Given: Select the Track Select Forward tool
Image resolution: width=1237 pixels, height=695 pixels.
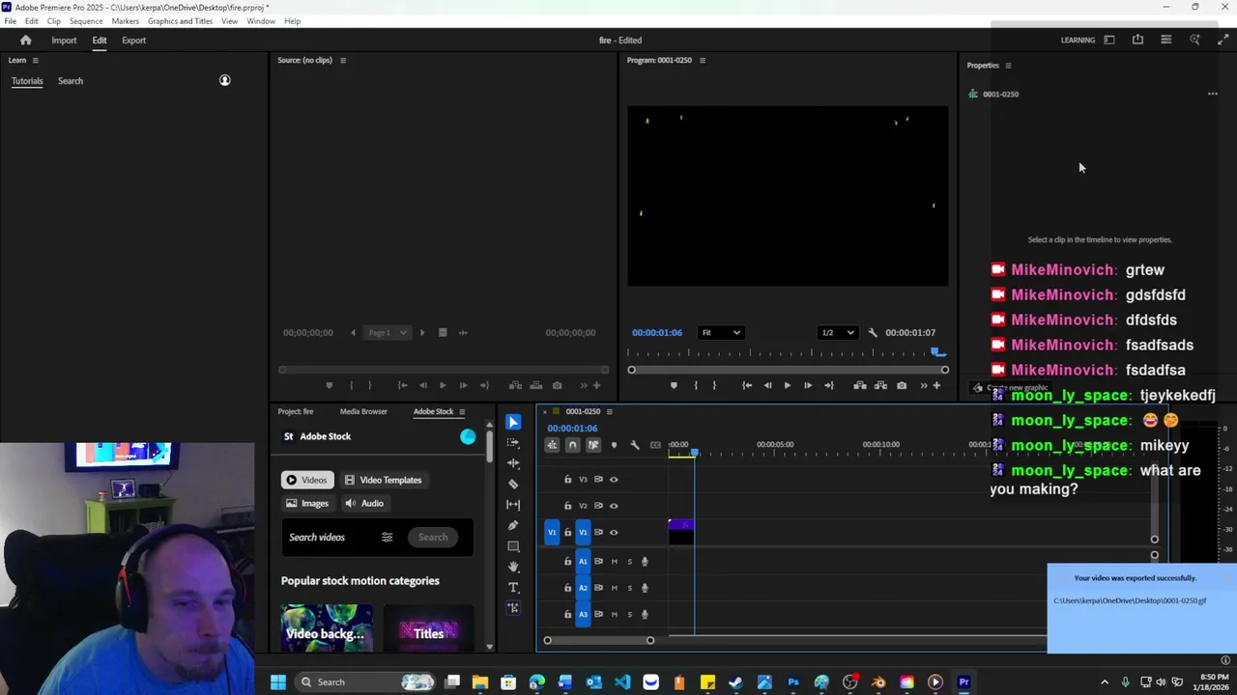Looking at the screenshot, I should [513, 442].
